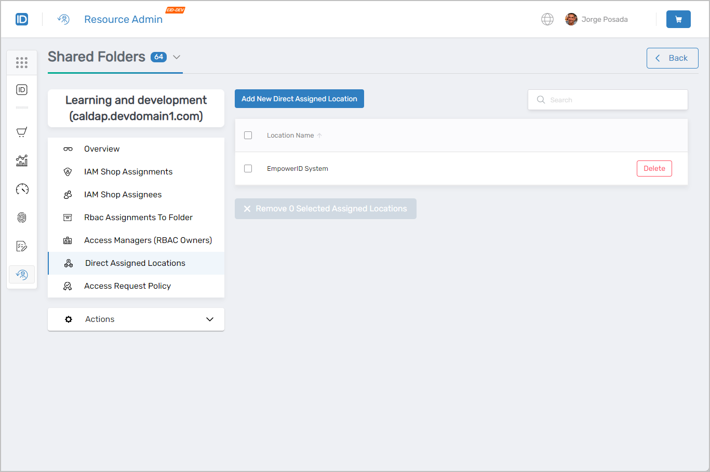
Task: Open Rbac Assignments To Folder
Action: [138, 218]
